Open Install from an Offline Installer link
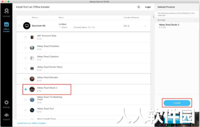The width and height of the screenshot is (200, 127). pyautogui.click(x=32, y=123)
